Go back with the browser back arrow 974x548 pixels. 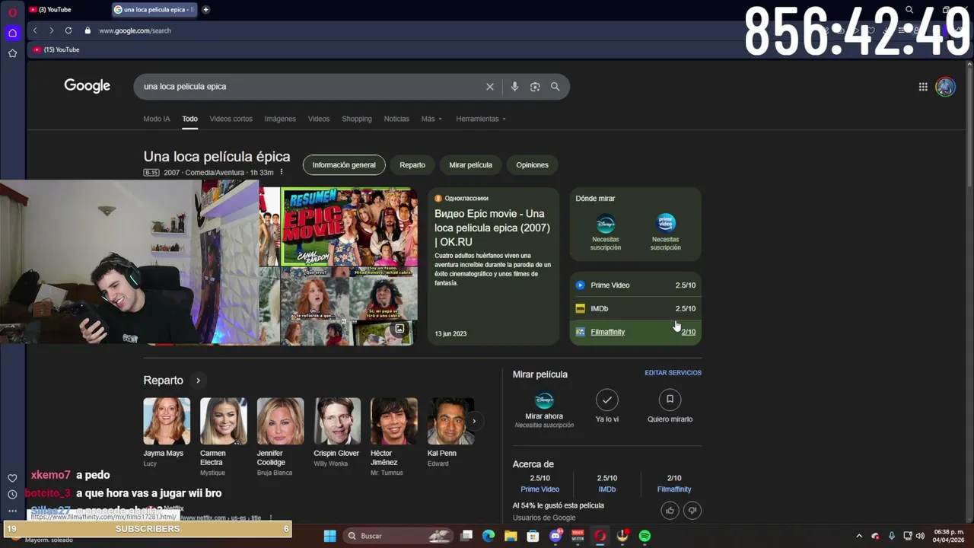(x=35, y=30)
